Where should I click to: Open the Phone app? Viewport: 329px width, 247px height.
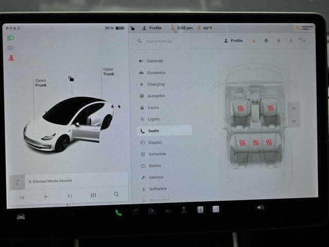pos(119,213)
